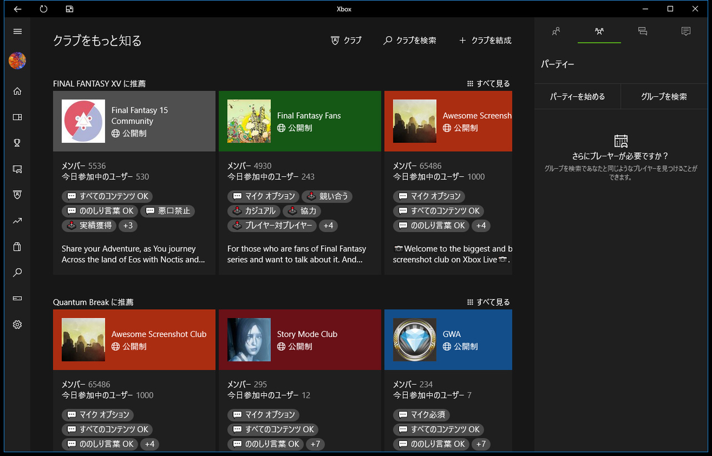Select the パーティーを始める tab
The image size is (712, 456).
pyautogui.click(x=577, y=96)
